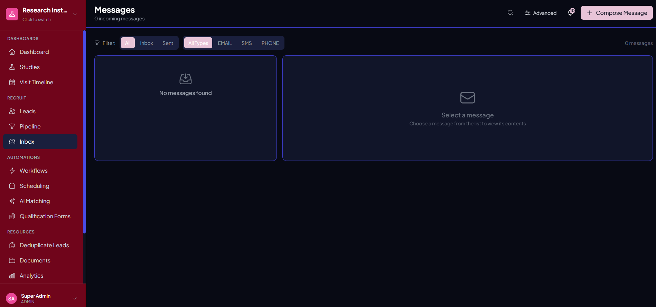Filter messages by Sent
Image resolution: width=656 pixels, height=307 pixels.
pos(168,43)
